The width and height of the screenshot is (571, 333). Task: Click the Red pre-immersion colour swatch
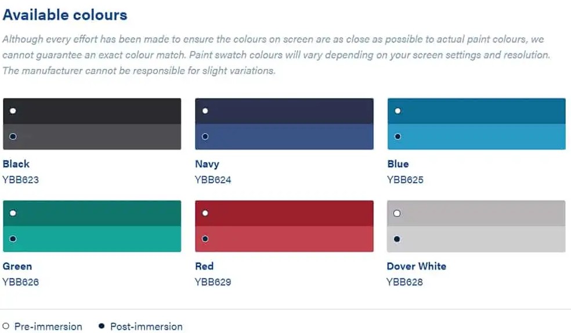[x=284, y=213]
